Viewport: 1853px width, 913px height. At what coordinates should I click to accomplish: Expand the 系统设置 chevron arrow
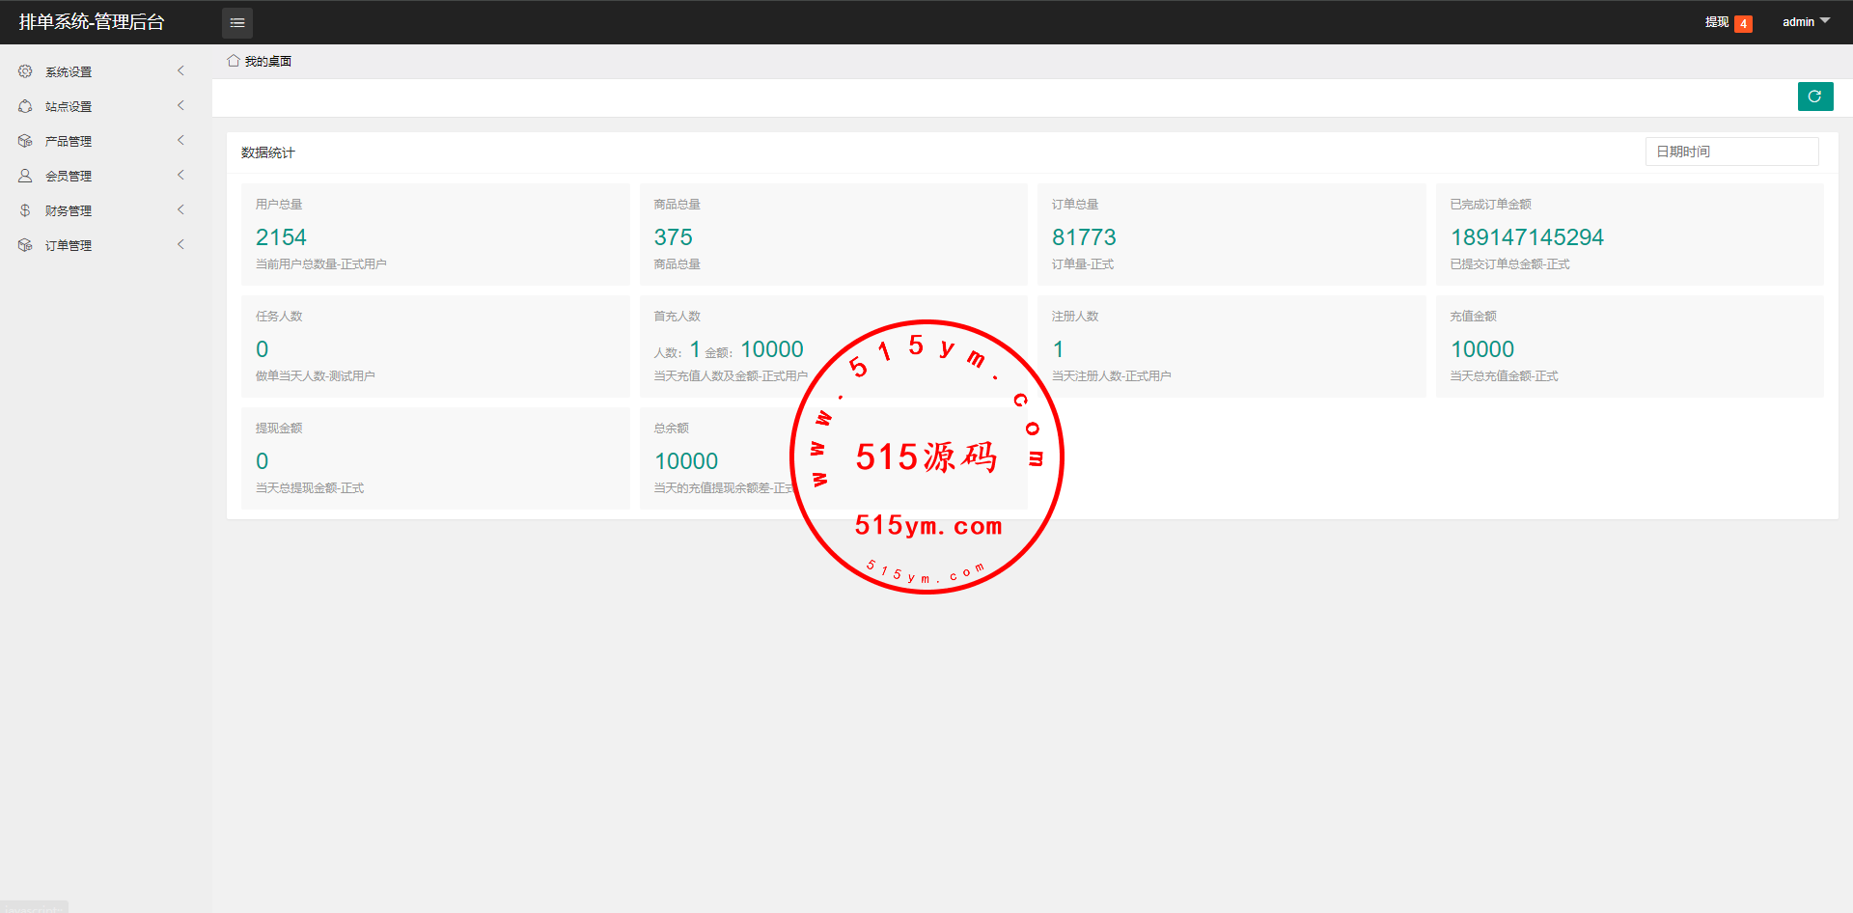tap(180, 71)
